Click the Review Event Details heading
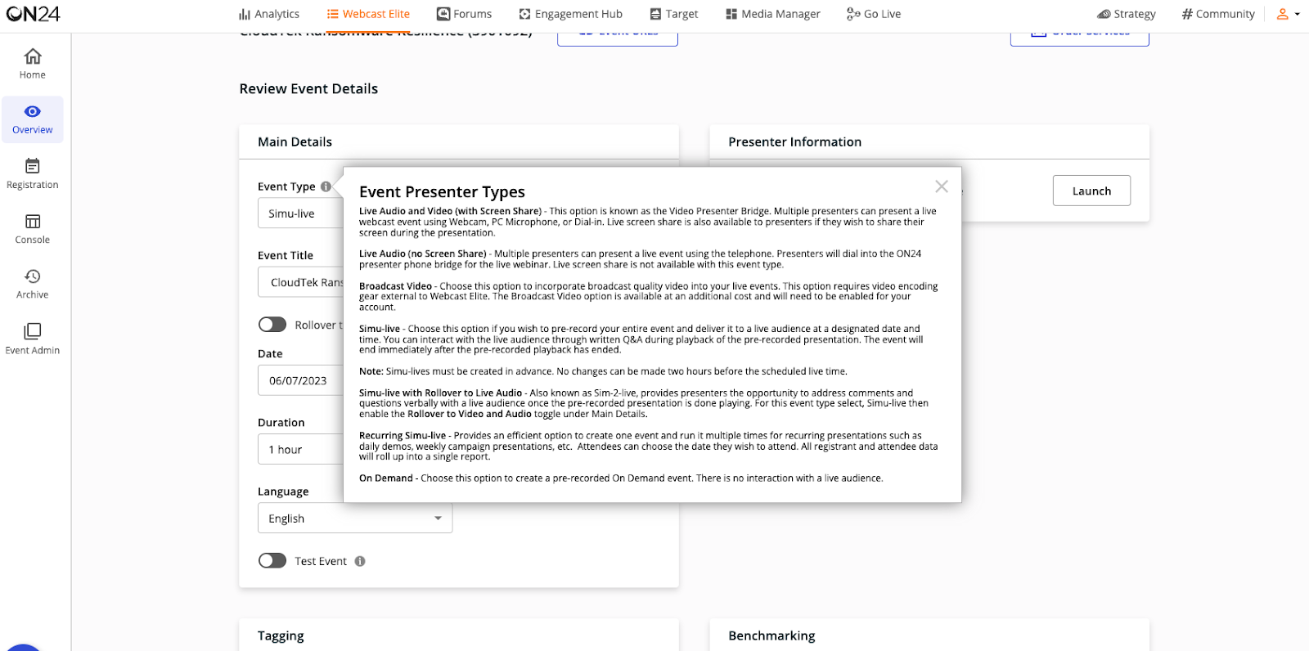The height and width of the screenshot is (651, 1309). click(x=308, y=88)
